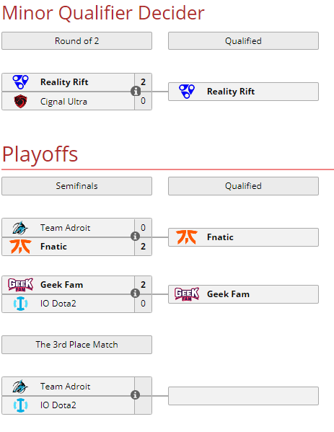
Task: Open info icon for Reality Rift vs Cignal Ultra
Action: click(x=136, y=91)
